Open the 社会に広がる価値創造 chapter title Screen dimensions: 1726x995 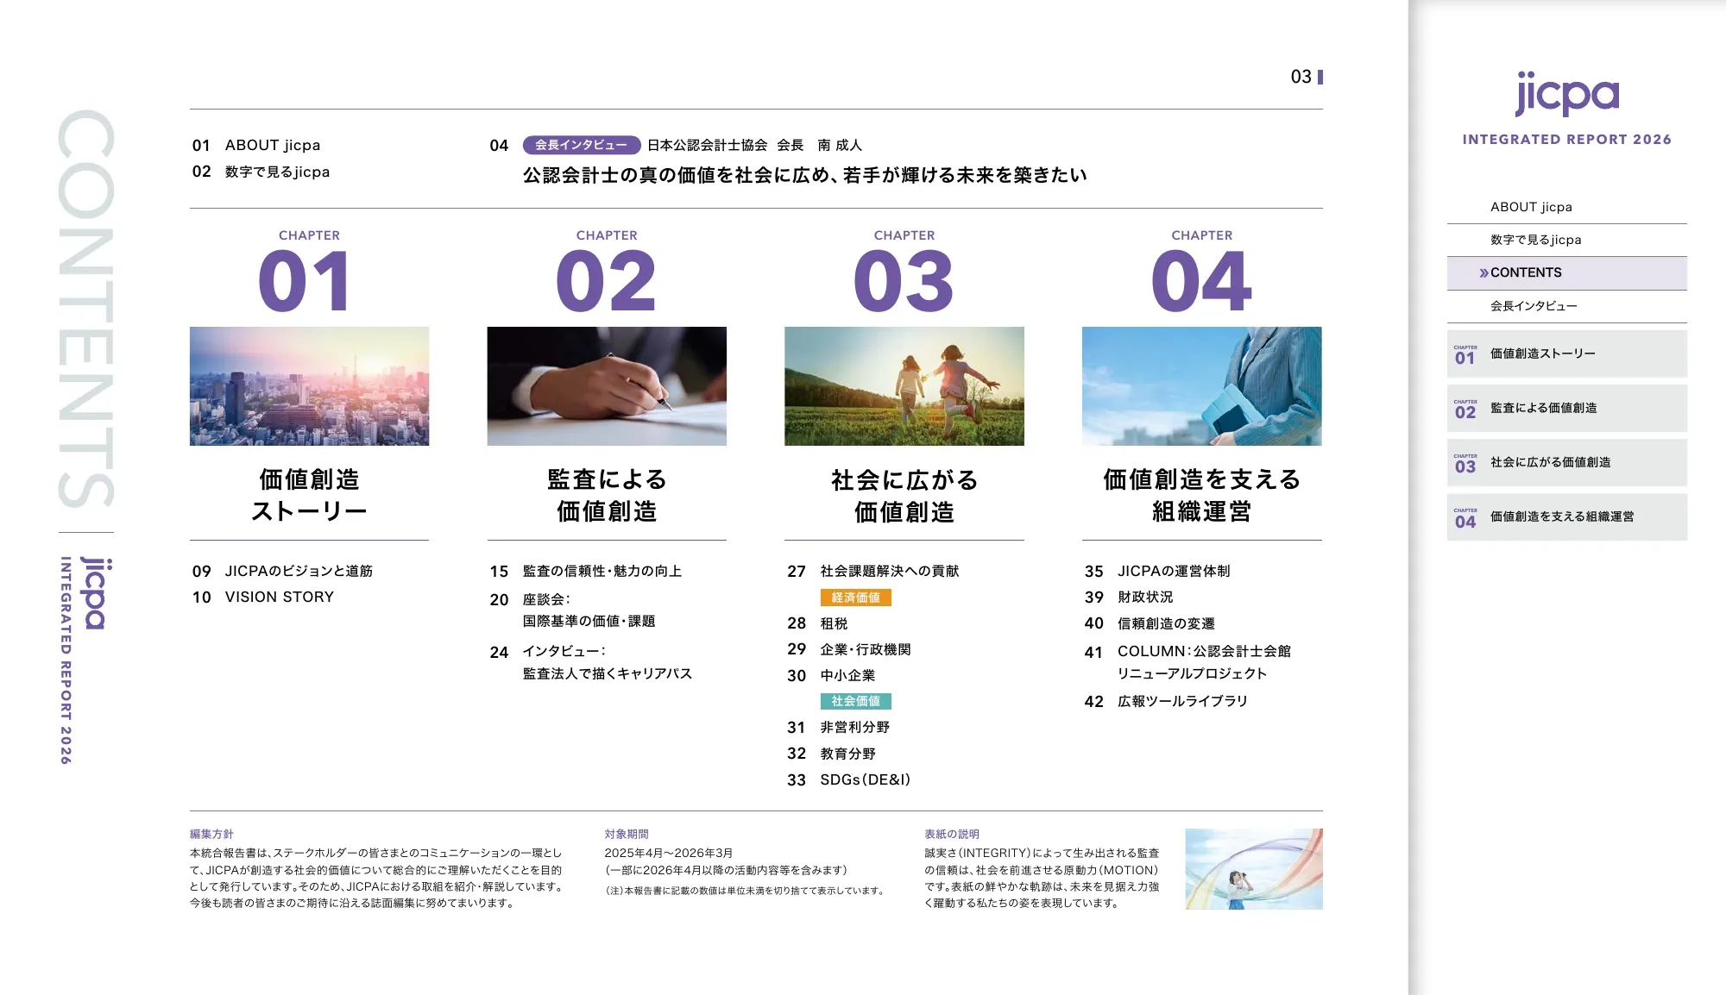pos(904,495)
